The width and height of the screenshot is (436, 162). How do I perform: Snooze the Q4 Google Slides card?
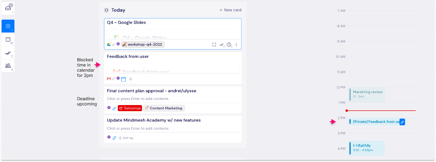[229, 45]
